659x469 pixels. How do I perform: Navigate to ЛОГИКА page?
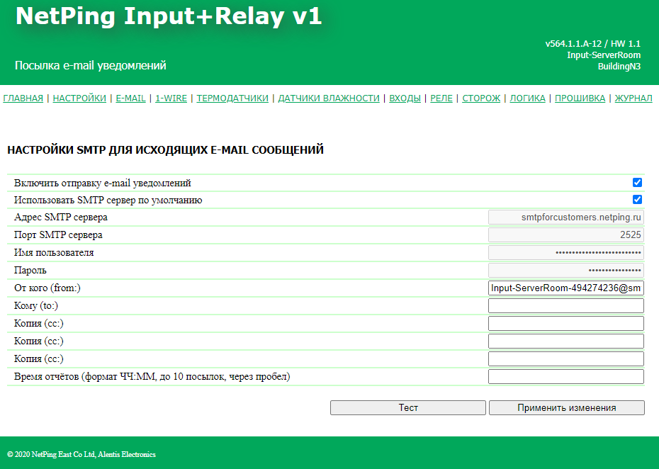pyautogui.click(x=527, y=98)
